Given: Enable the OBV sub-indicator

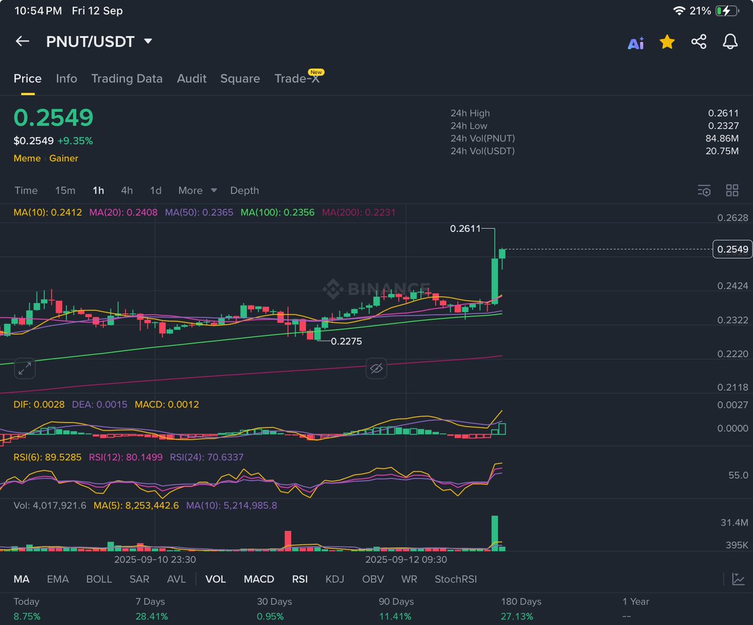Looking at the screenshot, I should tap(373, 579).
